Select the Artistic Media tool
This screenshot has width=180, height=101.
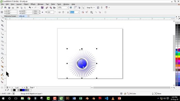(2, 37)
